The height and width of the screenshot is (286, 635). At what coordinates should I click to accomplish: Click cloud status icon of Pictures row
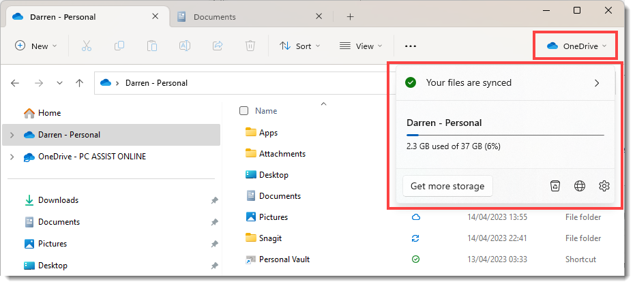(x=415, y=217)
